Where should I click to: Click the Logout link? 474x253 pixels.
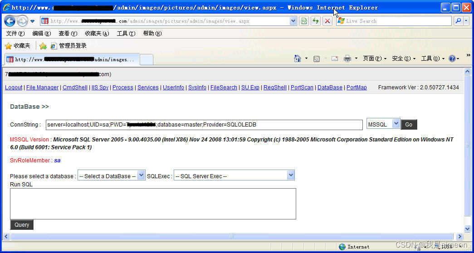[x=14, y=88]
